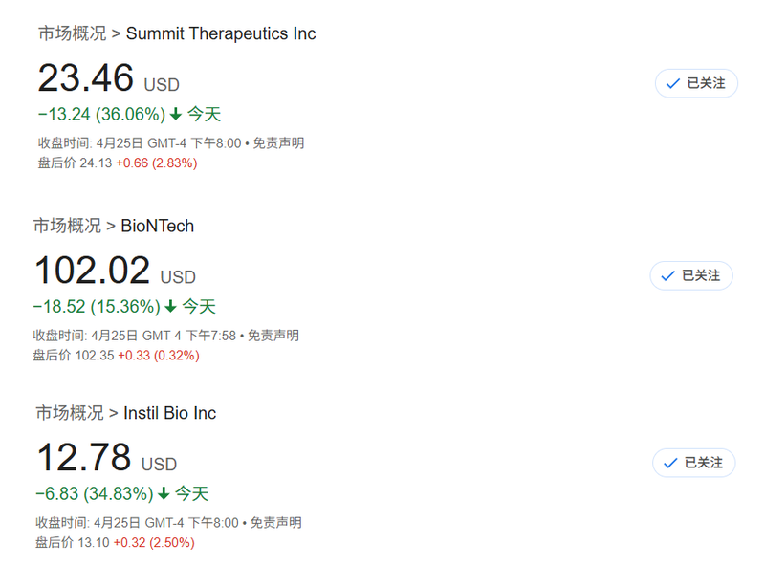Click 免责声明 under the BioNTech close time

pyautogui.click(x=273, y=336)
